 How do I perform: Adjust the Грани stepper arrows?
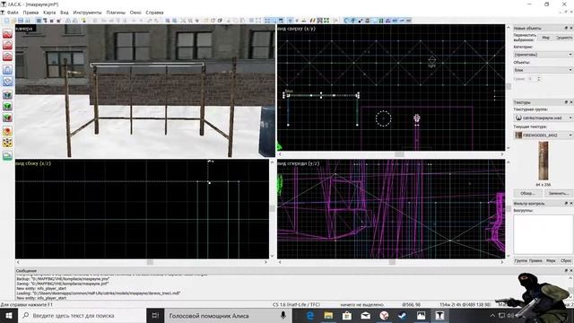click(x=538, y=79)
